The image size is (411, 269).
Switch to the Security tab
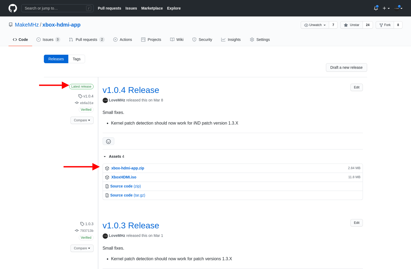[x=202, y=40]
